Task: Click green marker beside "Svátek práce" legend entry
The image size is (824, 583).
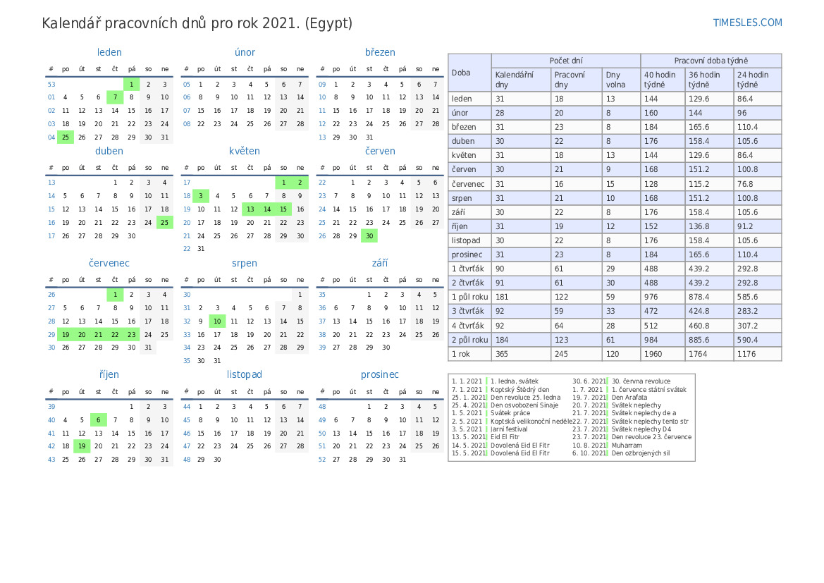Action: [x=488, y=413]
